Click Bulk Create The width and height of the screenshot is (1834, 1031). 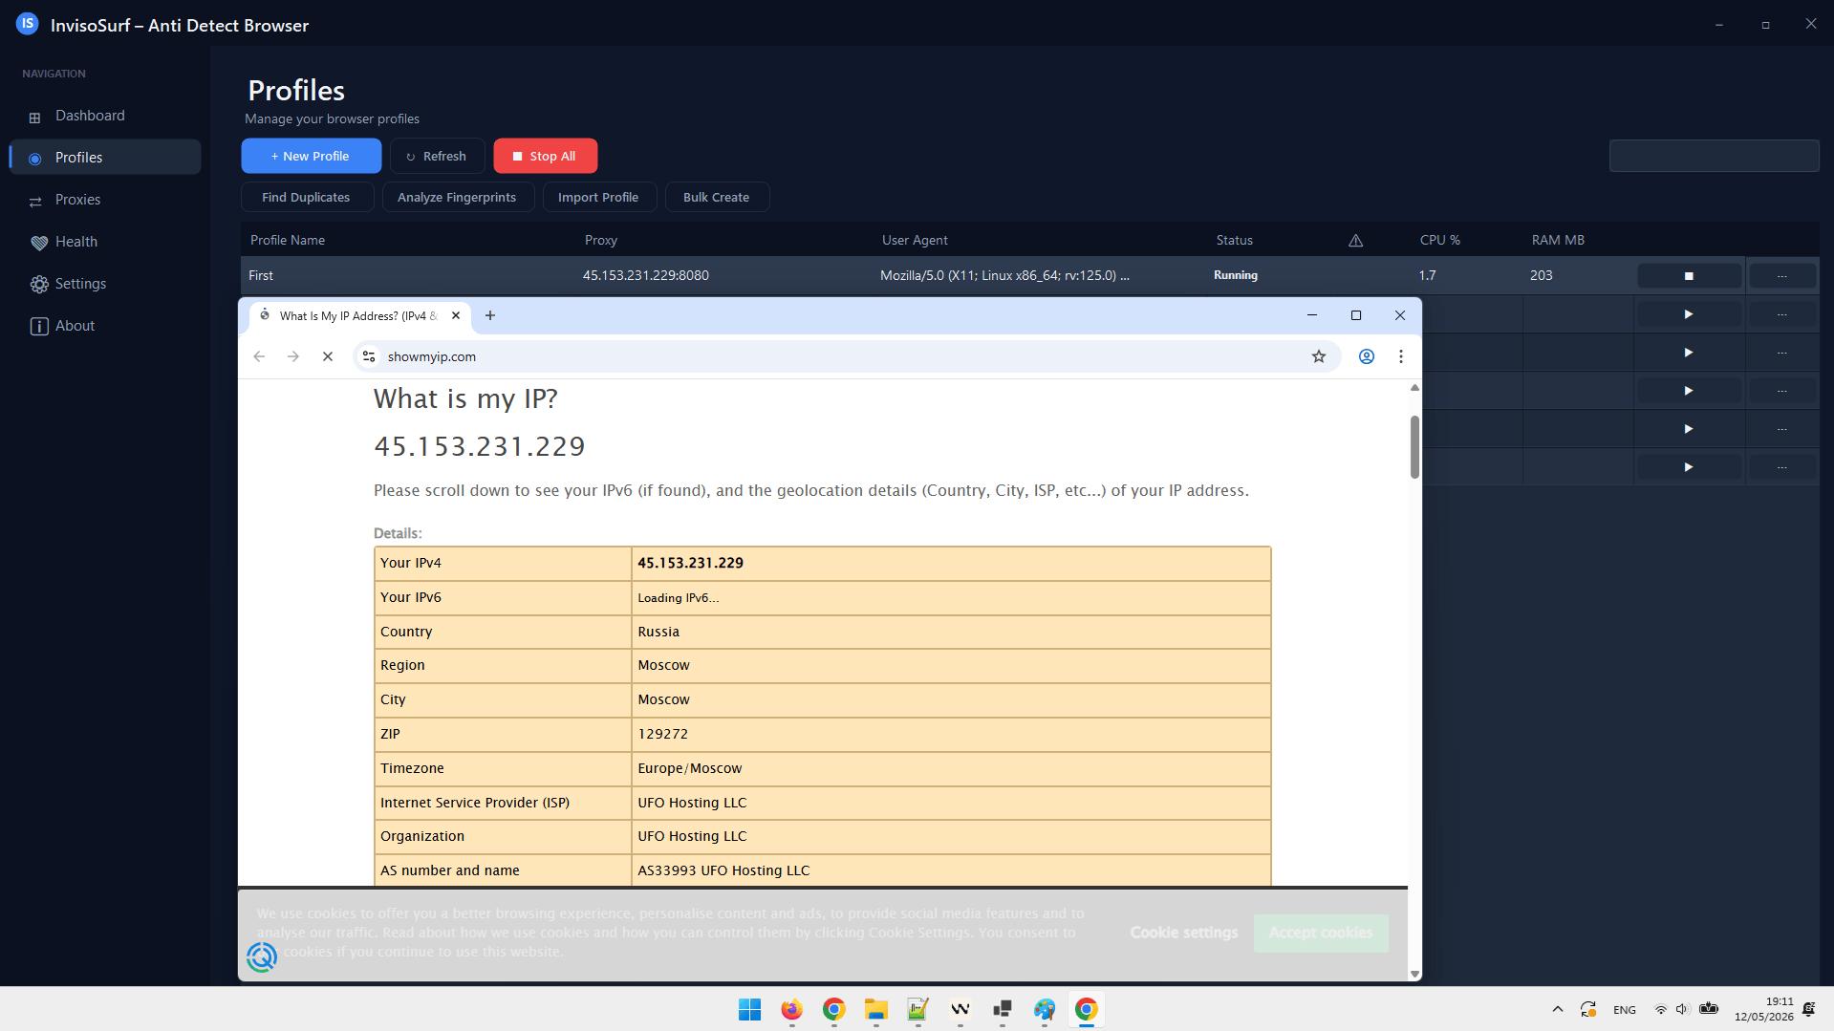coord(716,197)
